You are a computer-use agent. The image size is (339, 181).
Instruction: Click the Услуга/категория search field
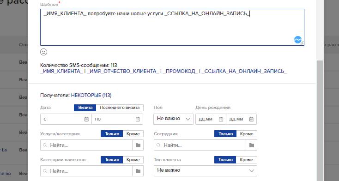coord(86,145)
